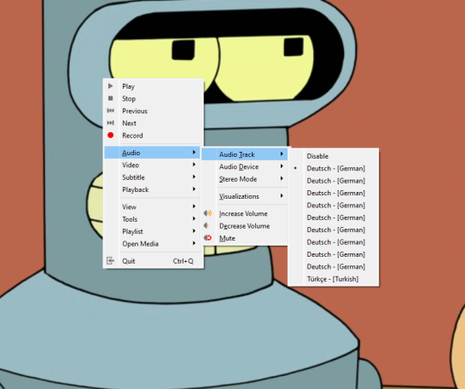
Task: Click the Quit exit icon
Action: [110, 261]
